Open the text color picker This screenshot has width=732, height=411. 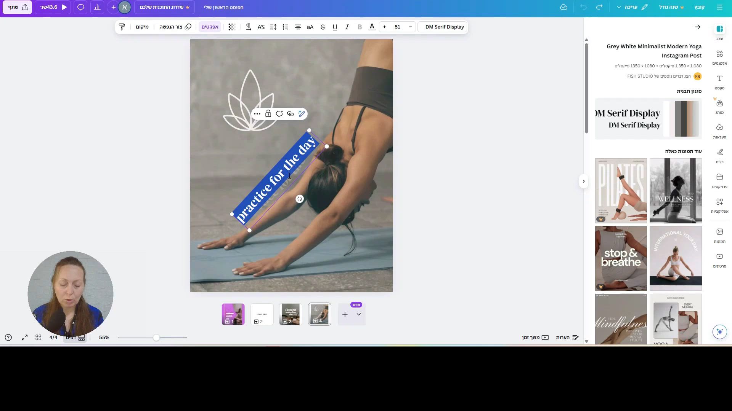click(x=372, y=27)
